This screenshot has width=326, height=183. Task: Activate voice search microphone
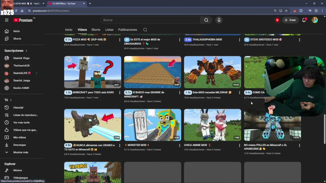pos(219,20)
